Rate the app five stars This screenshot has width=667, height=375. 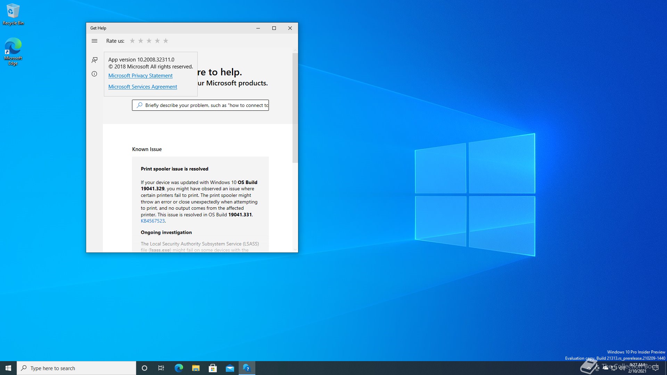pos(166,41)
